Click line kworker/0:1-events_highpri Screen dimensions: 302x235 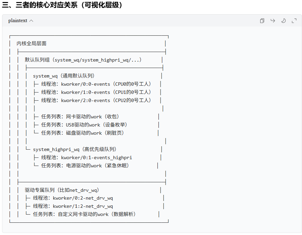(x=86, y=157)
